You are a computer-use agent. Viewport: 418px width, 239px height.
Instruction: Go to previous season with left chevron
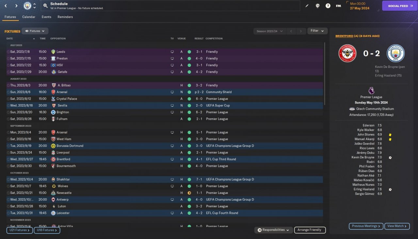tap(291, 31)
